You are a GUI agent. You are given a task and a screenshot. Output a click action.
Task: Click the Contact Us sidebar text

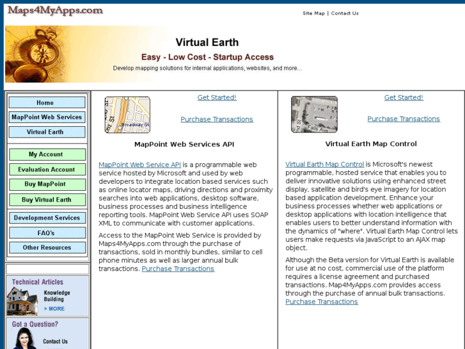[55, 341]
